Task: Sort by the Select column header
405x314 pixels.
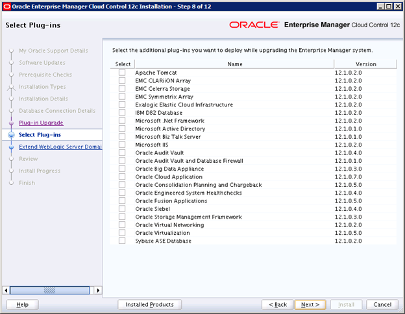Action: pos(123,64)
